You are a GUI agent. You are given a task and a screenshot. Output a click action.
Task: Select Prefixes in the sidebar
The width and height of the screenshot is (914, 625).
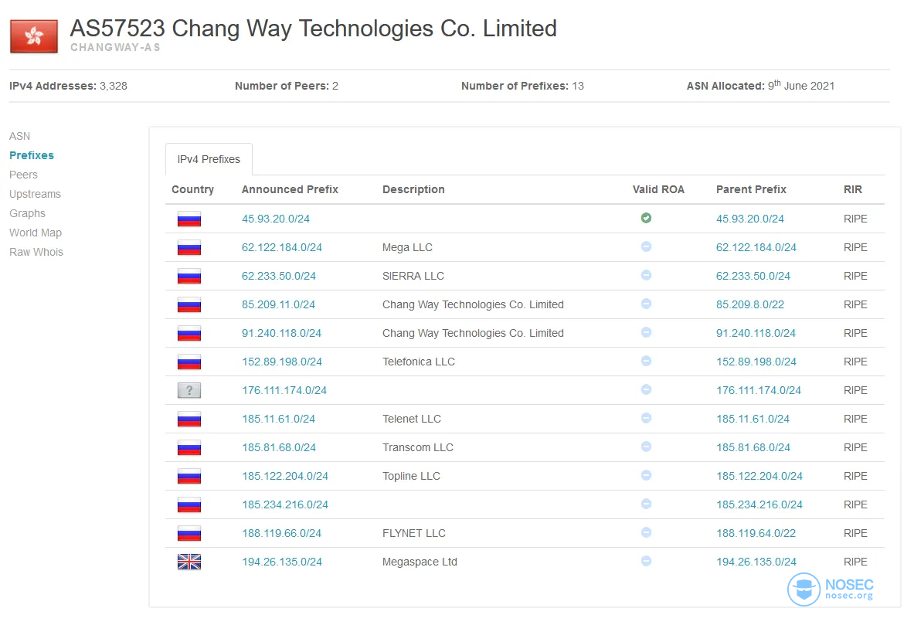tap(32, 155)
